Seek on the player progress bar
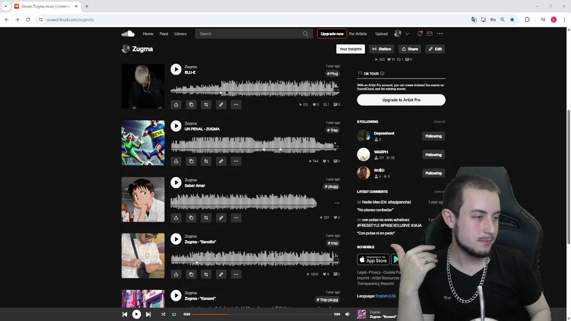The image size is (571, 321). (262, 314)
